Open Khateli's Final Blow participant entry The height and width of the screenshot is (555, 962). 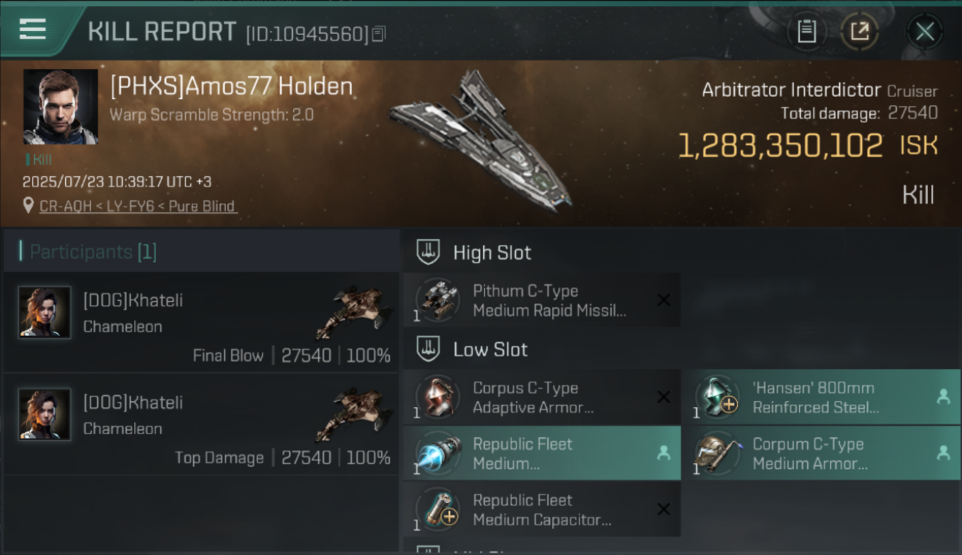(201, 322)
